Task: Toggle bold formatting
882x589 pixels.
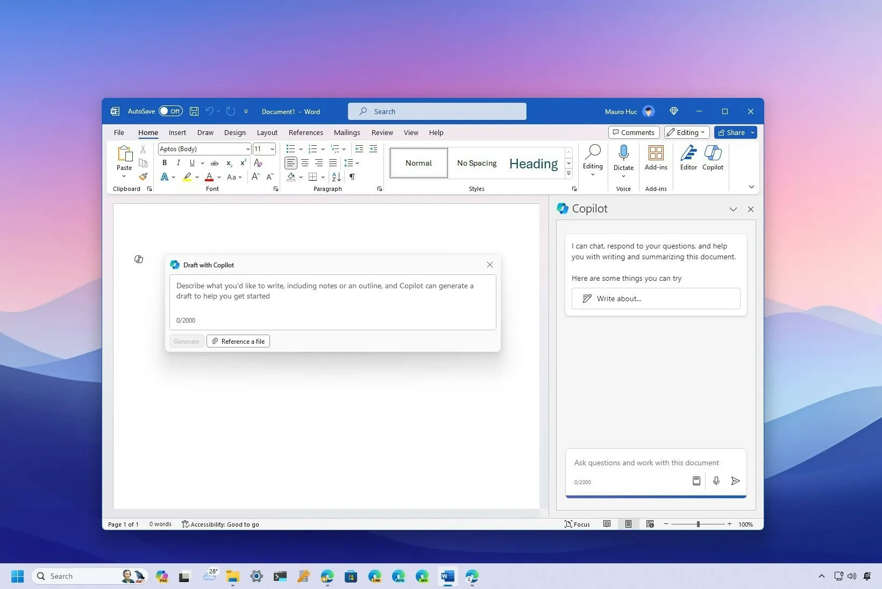Action: tap(165, 163)
